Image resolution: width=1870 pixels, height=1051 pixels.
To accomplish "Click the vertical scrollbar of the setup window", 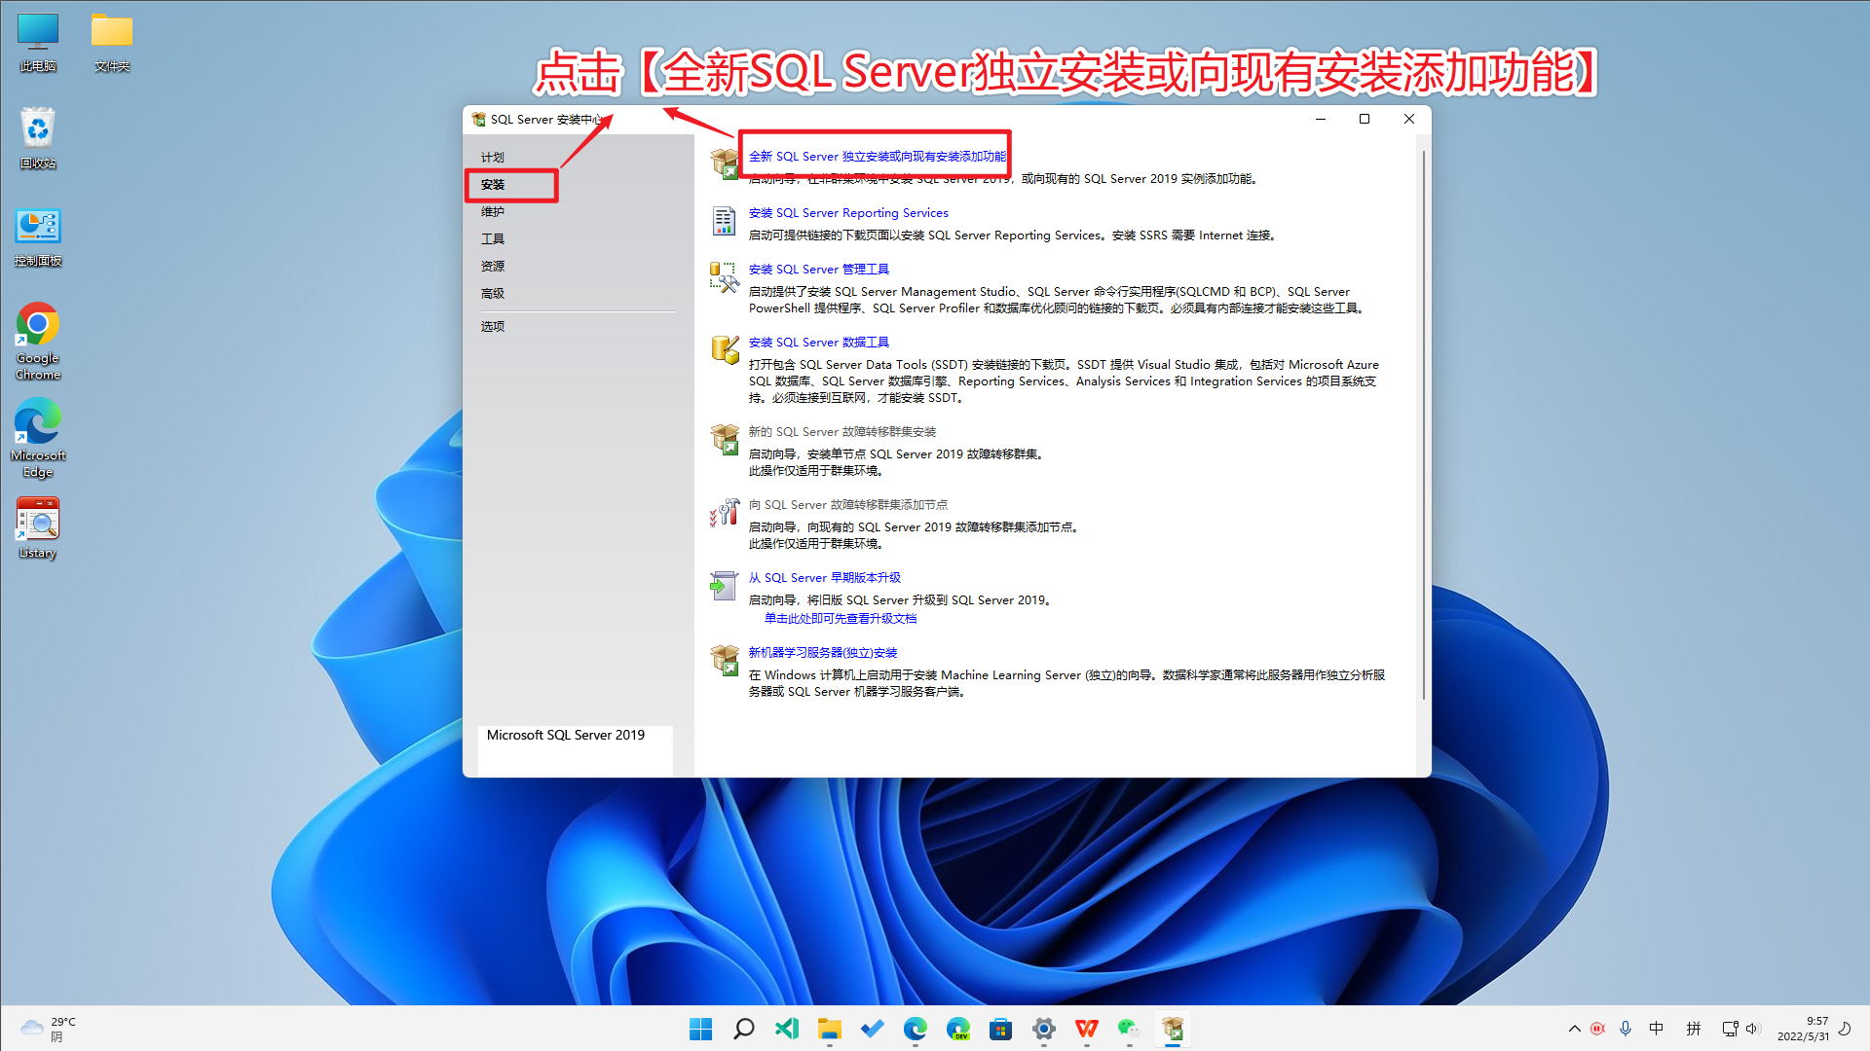I will (x=1423, y=424).
